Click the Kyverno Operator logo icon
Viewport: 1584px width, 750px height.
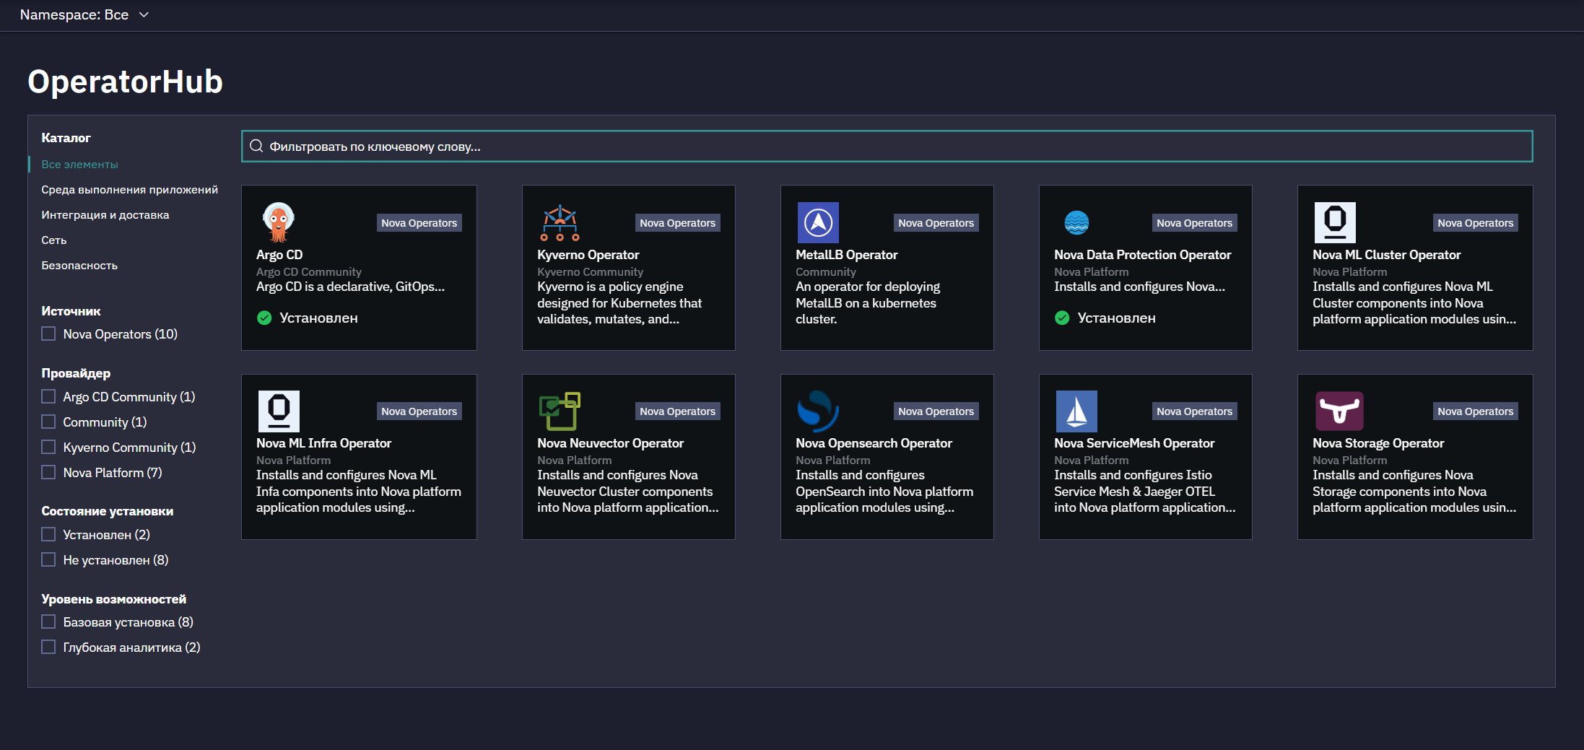tap(560, 222)
